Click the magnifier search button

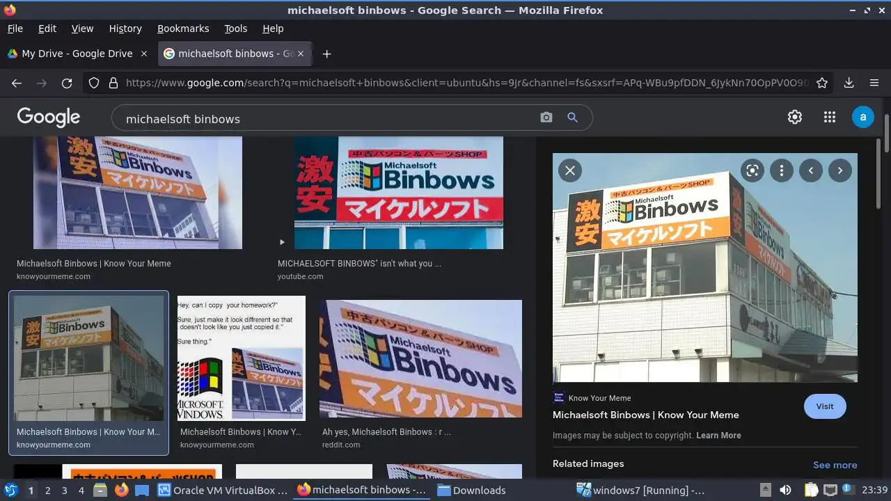572,118
